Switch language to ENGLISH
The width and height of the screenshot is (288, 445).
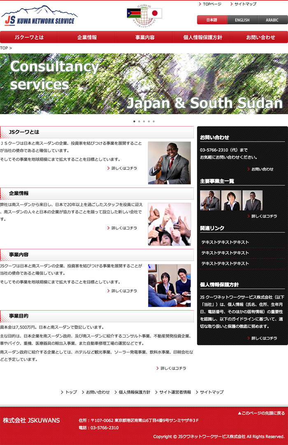click(x=242, y=20)
